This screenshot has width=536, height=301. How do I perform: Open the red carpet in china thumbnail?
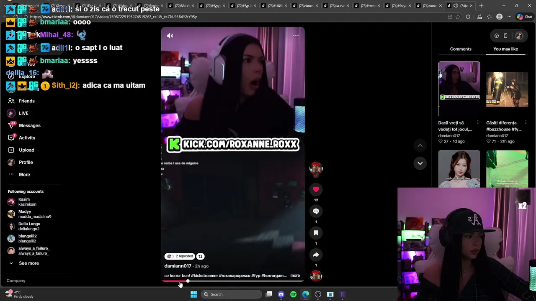(x=459, y=169)
